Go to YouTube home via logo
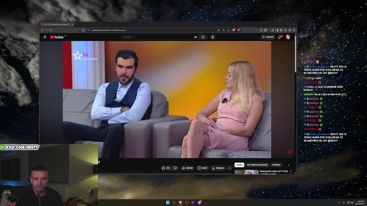367x206 pixels. (x=57, y=37)
